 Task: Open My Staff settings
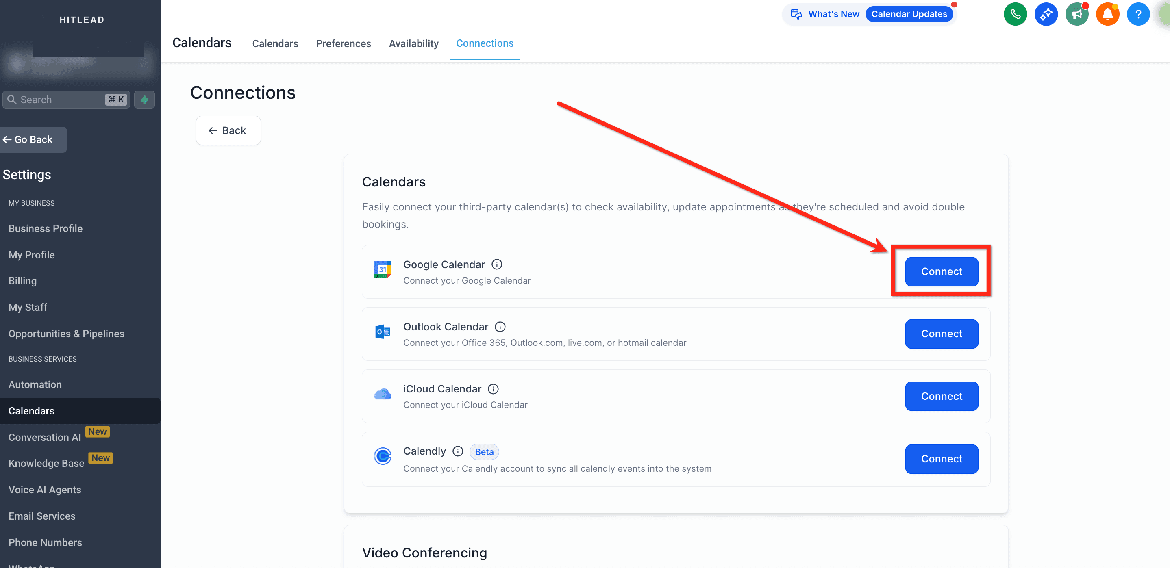coord(28,307)
